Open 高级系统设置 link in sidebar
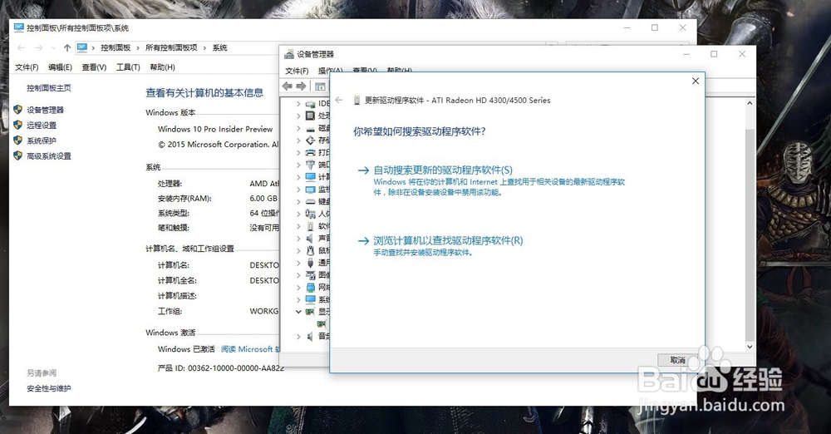Viewport: 831px width, 434px height. point(49,156)
